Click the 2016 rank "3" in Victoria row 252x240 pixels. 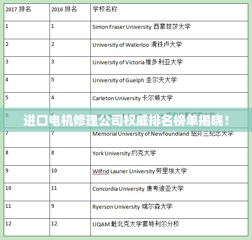tap(53, 61)
